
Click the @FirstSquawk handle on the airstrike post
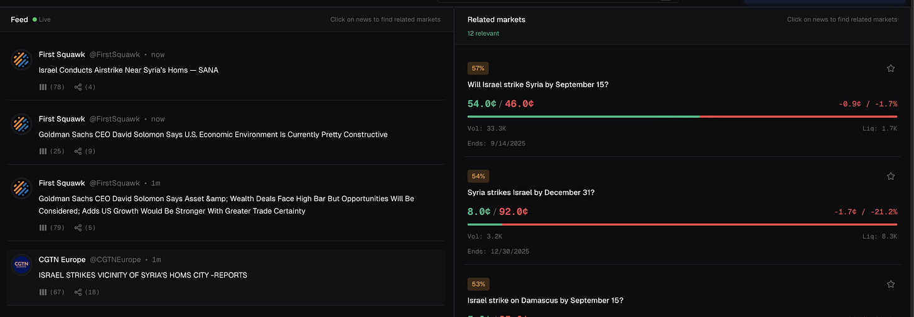pyautogui.click(x=115, y=55)
